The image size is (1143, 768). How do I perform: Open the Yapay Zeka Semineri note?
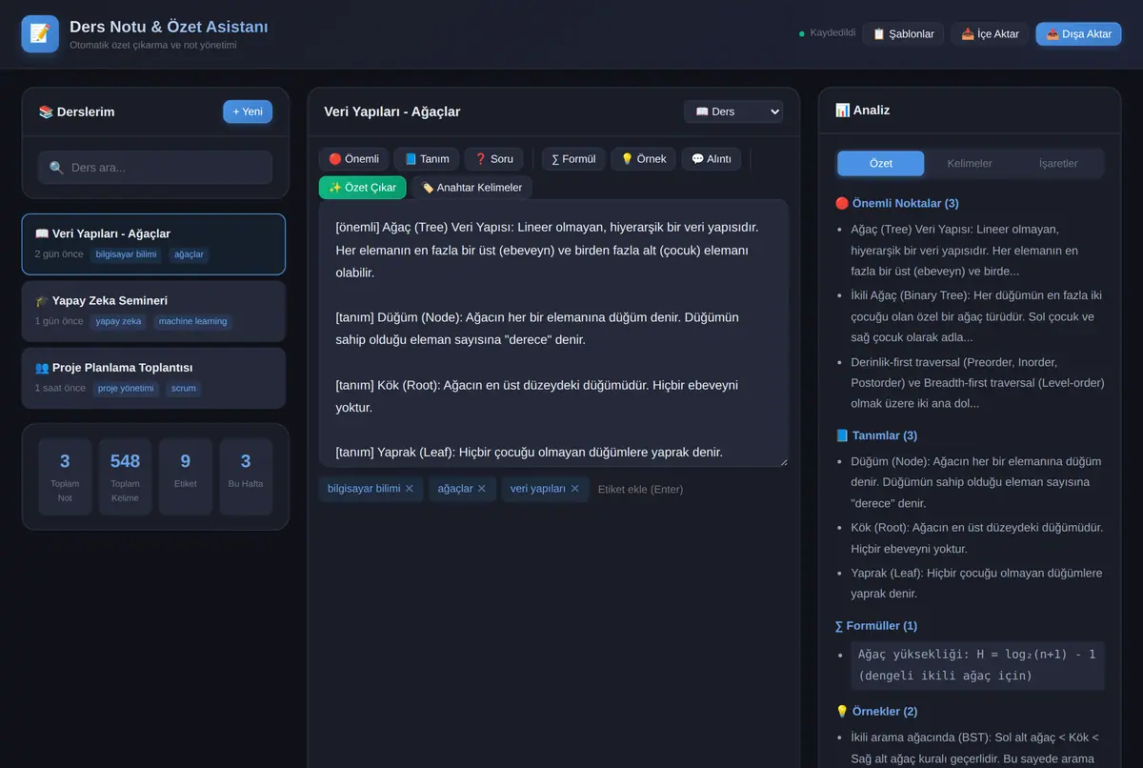pyautogui.click(x=155, y=311)
